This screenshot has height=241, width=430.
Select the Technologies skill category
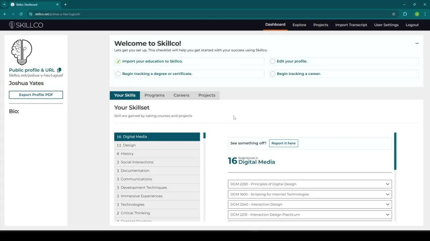point(157,205)
